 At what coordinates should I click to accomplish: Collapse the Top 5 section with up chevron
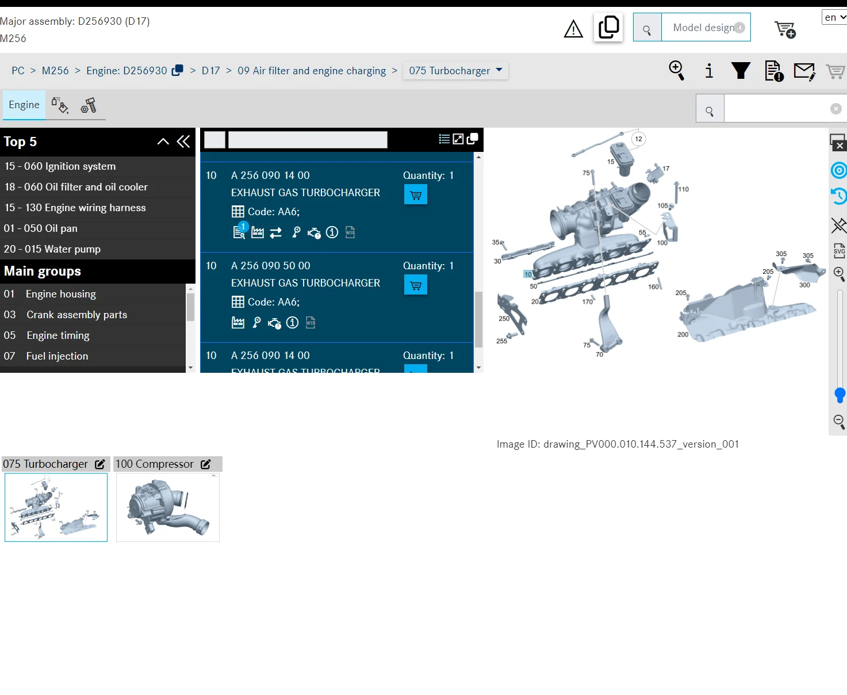(163, 142)
